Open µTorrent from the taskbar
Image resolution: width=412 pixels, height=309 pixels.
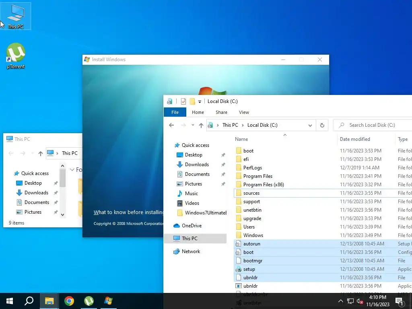[x=89, y=301]
